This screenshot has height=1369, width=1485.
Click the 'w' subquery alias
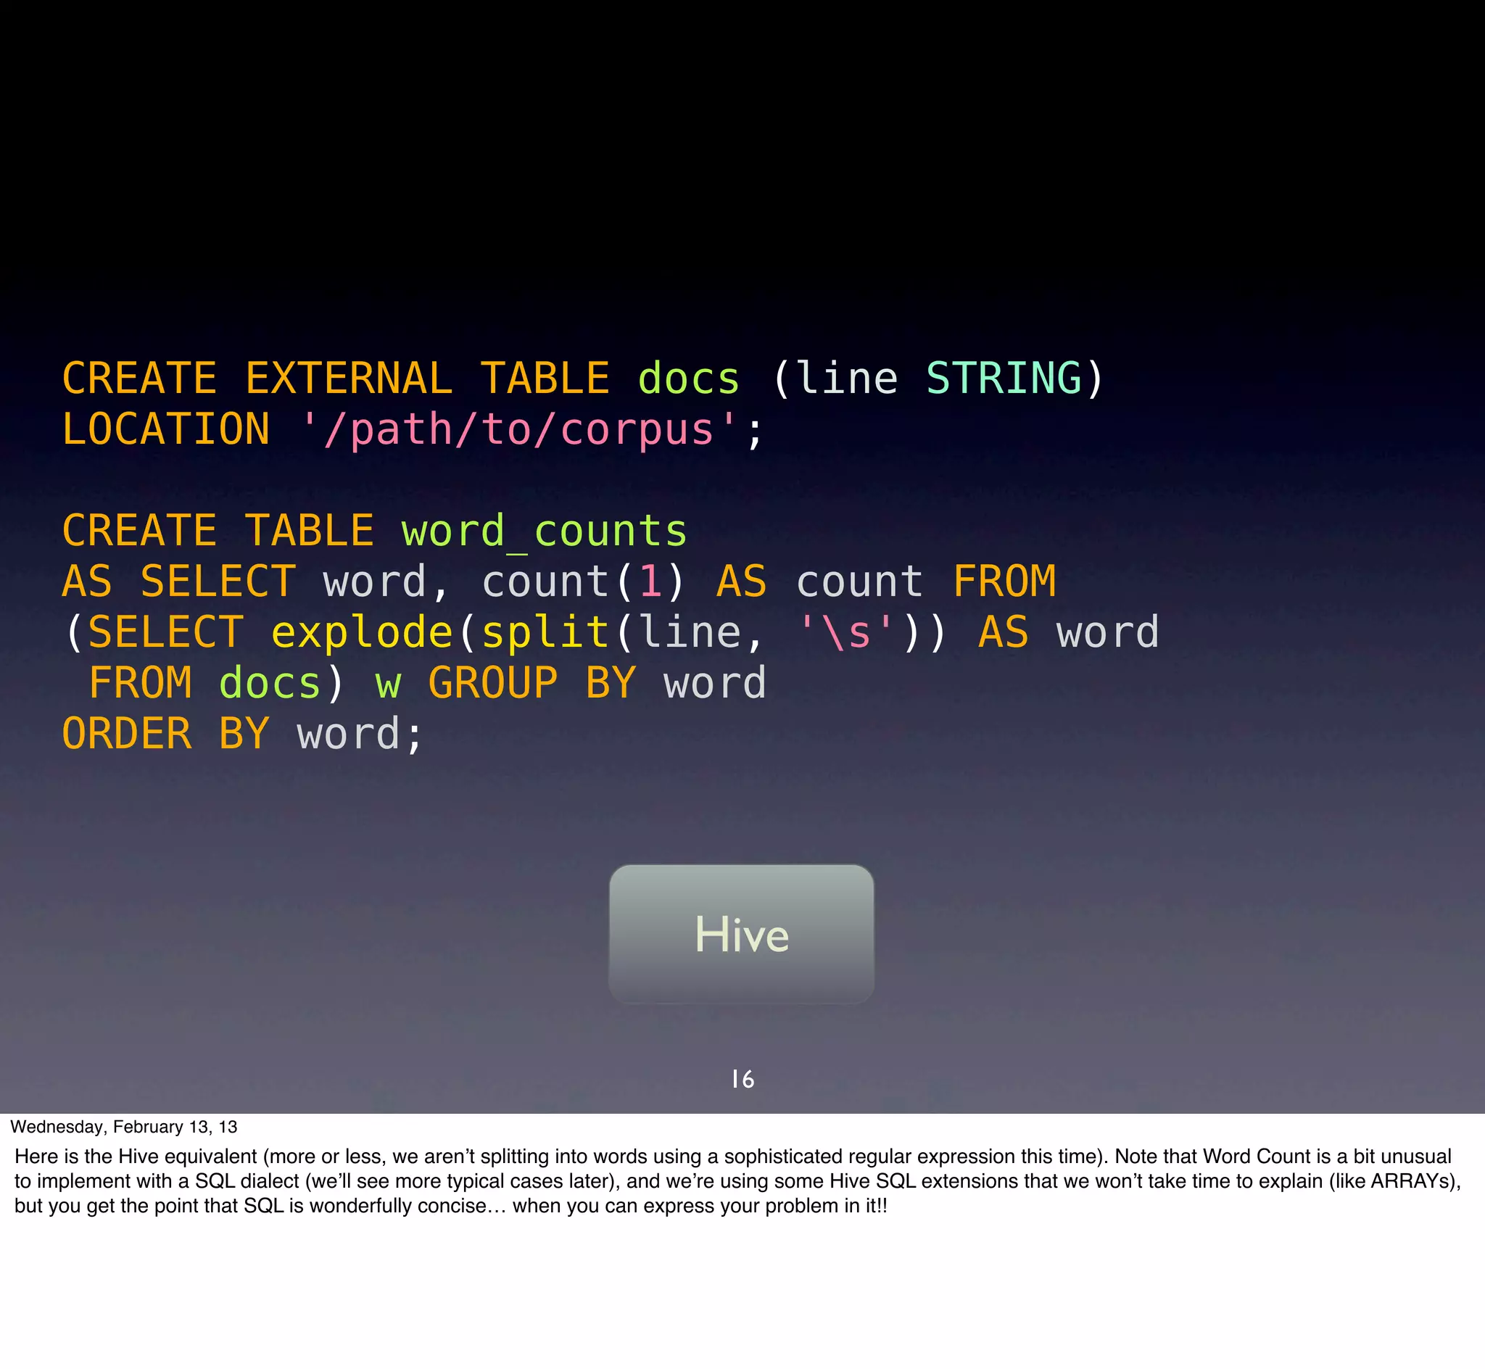[x=388, y=684]
